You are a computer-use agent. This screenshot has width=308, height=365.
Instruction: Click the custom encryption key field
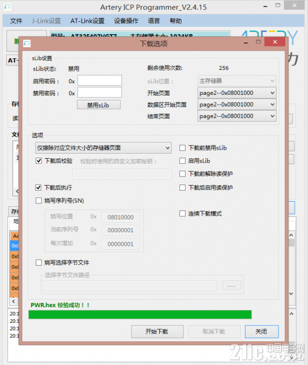tap(122, 174)
